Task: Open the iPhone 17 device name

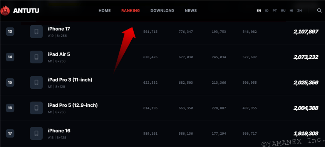Action: (x=59, y=29)
